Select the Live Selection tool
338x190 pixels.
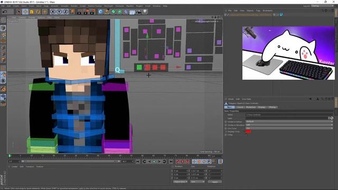click(19, 12)
